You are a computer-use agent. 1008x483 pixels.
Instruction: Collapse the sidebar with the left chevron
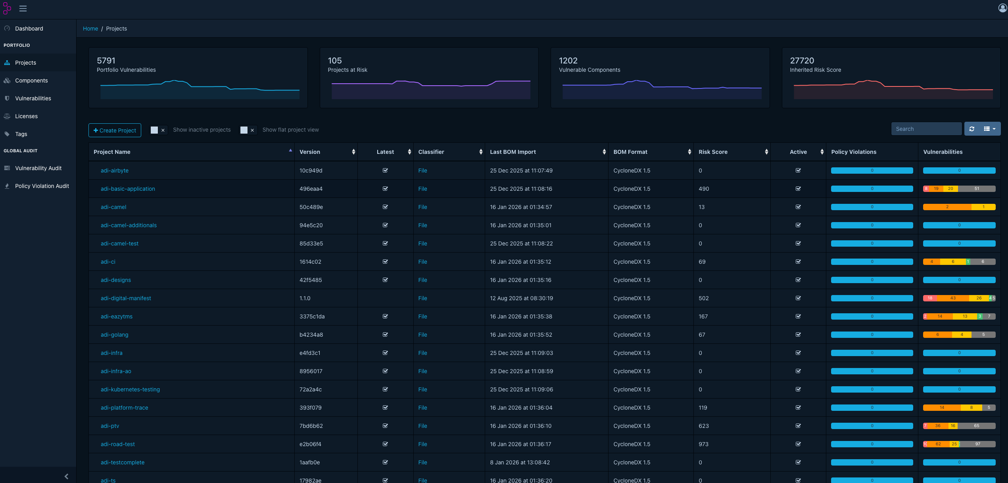(x=66, y=476)
